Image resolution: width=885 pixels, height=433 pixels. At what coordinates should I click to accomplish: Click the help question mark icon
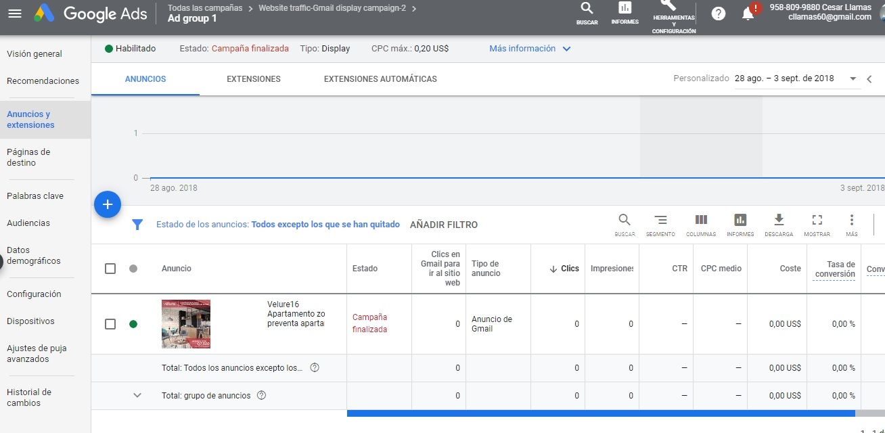click(x=719, y=14)
